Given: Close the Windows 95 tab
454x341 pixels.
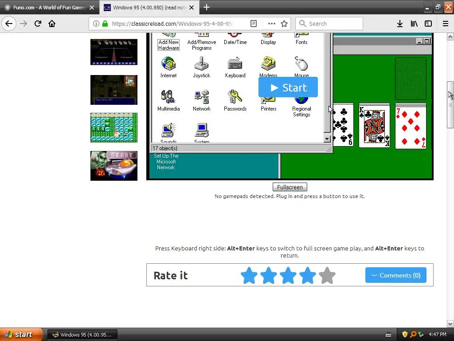Looking at the screenshot, I should (192, 8).
